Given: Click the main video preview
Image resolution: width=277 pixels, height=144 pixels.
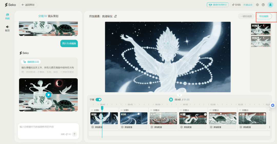Looking at the screenshot, I should (168, 57).
